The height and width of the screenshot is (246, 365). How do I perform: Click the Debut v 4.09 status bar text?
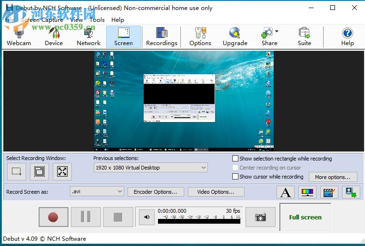coord(44,239)
